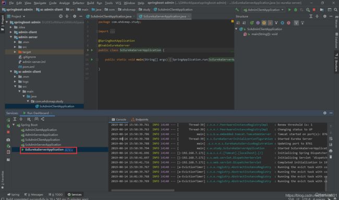Click the locate/scroll-from-source icon in Project panel
This screenshot has height=200, width=339.
(x=60, y=17)
